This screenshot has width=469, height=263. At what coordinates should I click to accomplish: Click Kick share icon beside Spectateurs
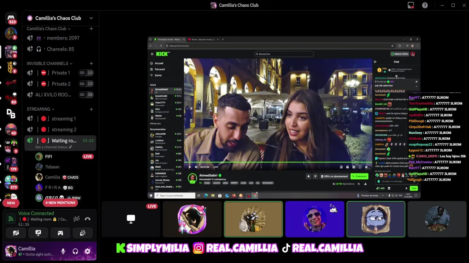[358, 184]
